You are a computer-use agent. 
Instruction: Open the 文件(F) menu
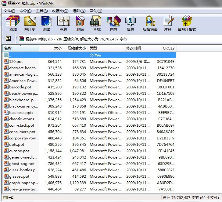coord(9,11)
